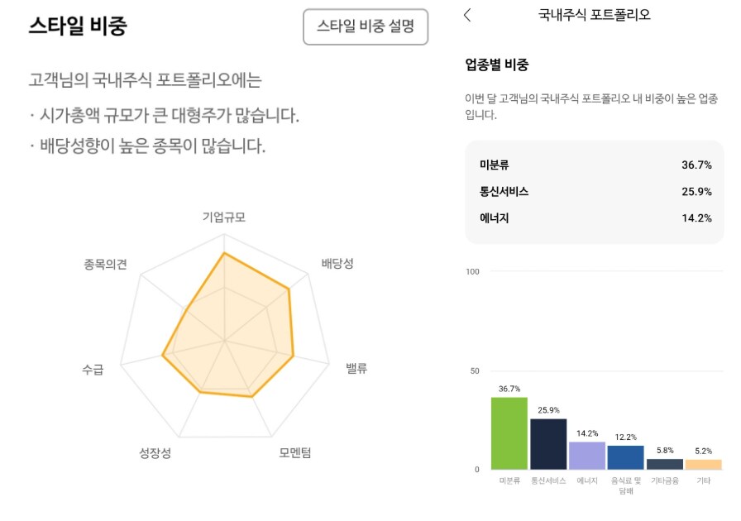Click the 성장성 radar axis label
The height and width of the screenshot is (521, 741).
[155, 453]
